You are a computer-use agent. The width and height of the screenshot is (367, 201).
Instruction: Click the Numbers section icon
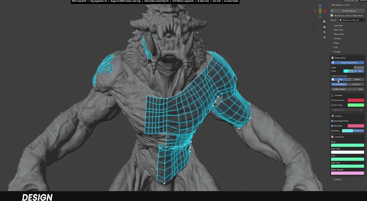pos(332,95)
